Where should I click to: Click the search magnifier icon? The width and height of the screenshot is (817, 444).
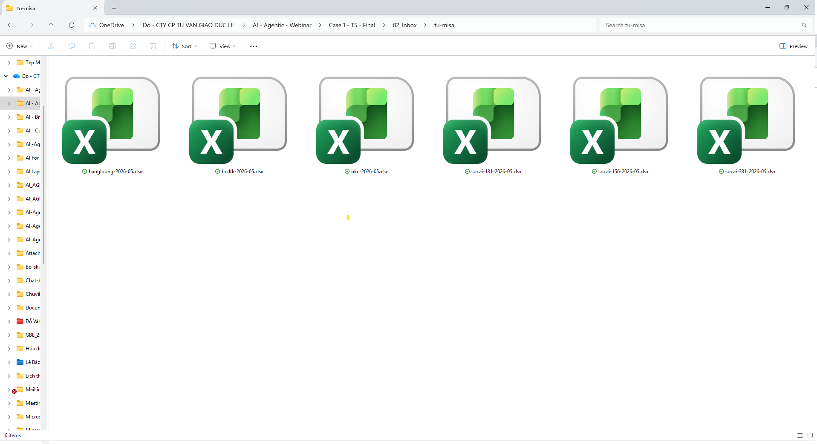tap(804, 25)
